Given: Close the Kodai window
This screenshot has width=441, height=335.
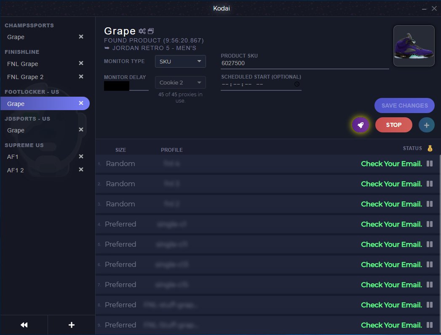Looking at the screenshot, I should (x=434, y=8).
